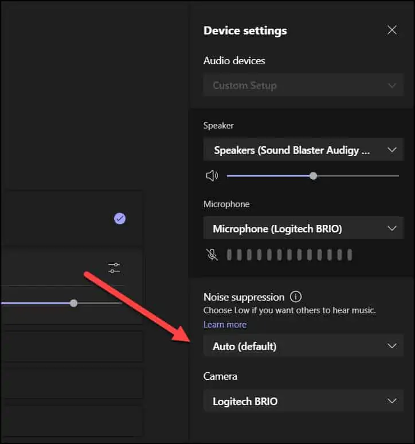The width and height of the screenshot is (415, 444).
Task: Expand the Auto (default) noise suppression dropdown
Action: pyautogui.click(x=304, y=346)
